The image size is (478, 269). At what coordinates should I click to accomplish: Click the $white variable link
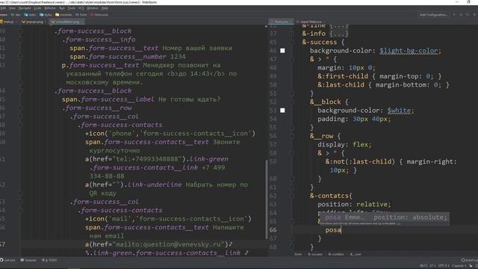[399, 111]
